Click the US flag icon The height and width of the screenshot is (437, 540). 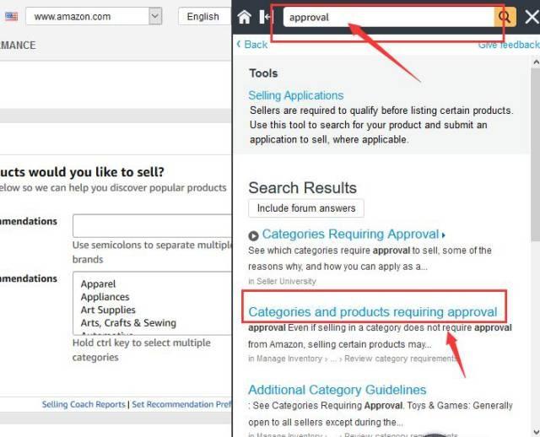[11, 16]
